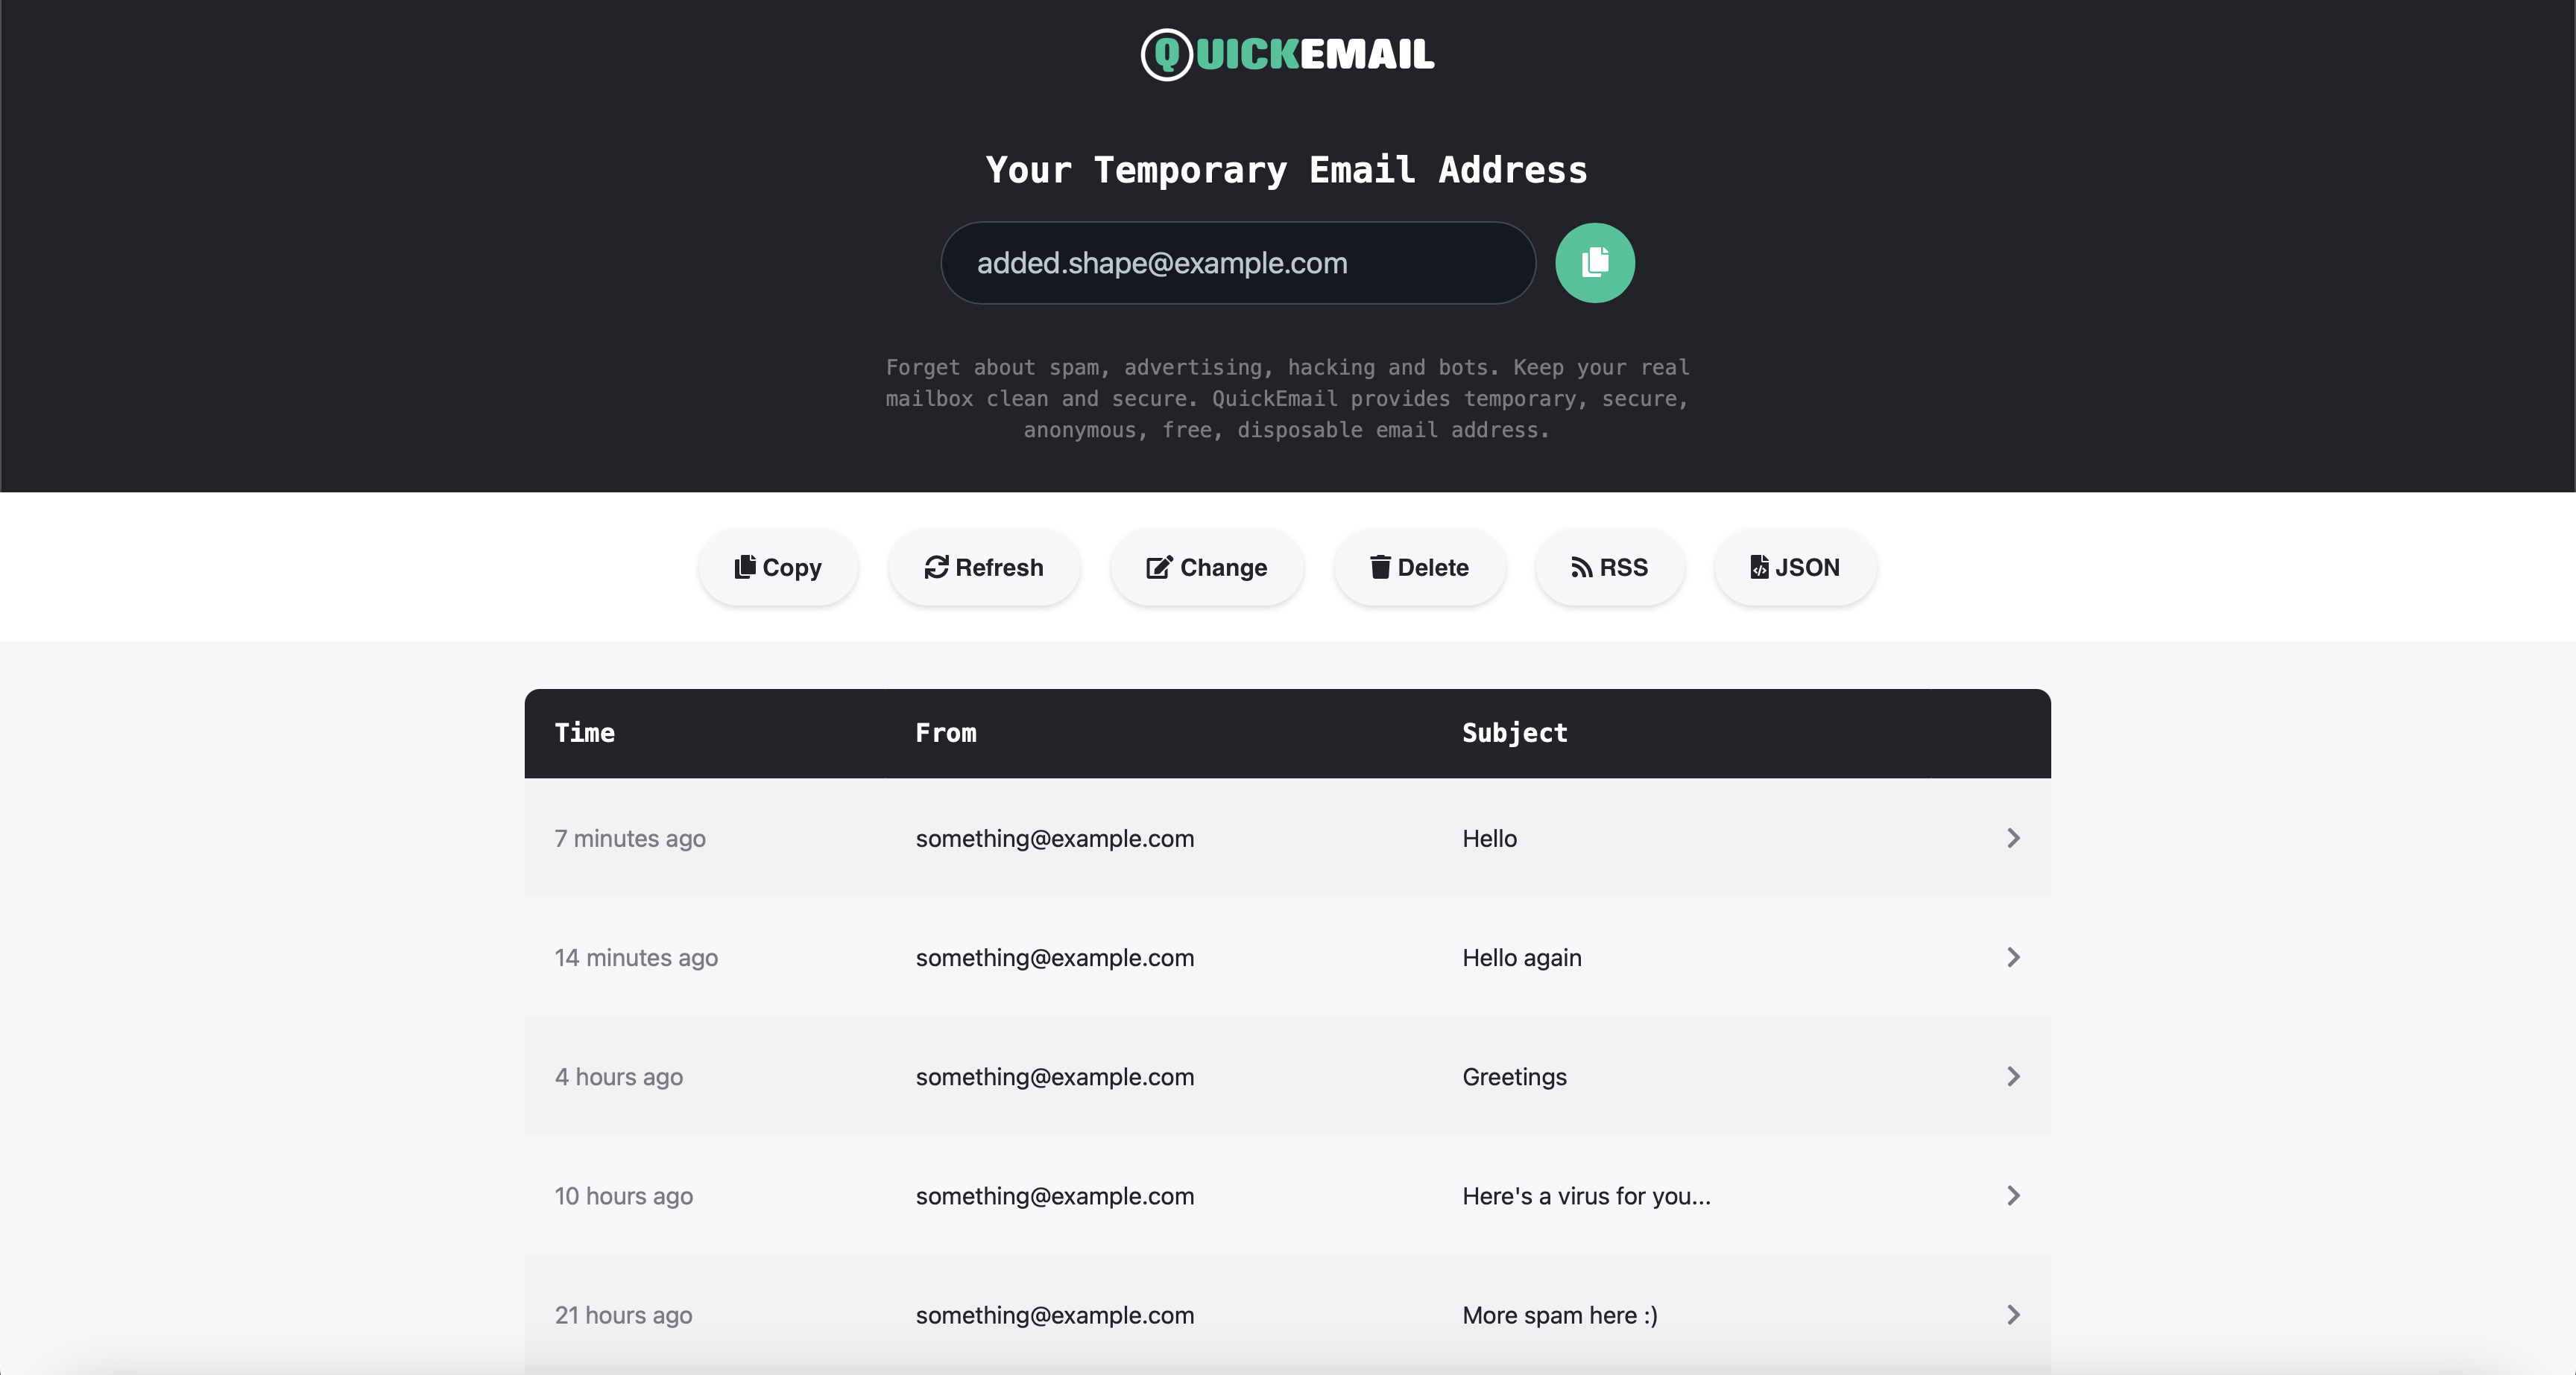Open the chevron on the Hello row
Screen dimensions: 2576x1375
pos(2013,839)
